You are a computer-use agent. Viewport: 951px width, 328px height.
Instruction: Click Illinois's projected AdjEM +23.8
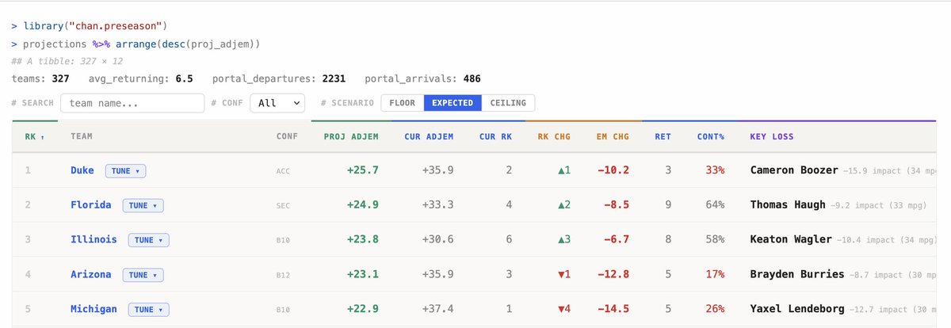(x=363, y=239)
